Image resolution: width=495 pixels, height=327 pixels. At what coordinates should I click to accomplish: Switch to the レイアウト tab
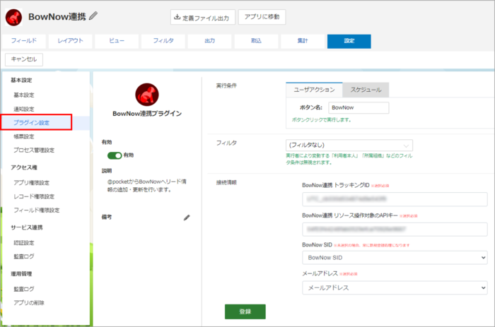click(70, 41)
